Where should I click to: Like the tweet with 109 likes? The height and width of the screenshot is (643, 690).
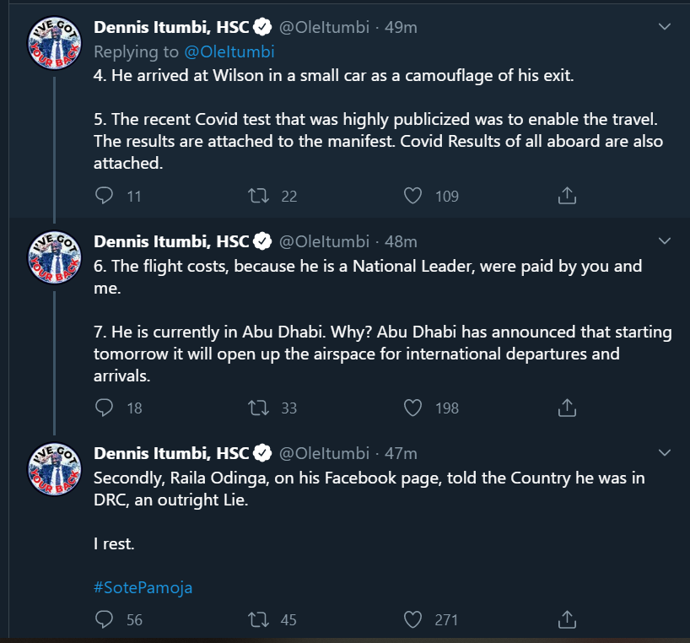(x=412, y=196)
